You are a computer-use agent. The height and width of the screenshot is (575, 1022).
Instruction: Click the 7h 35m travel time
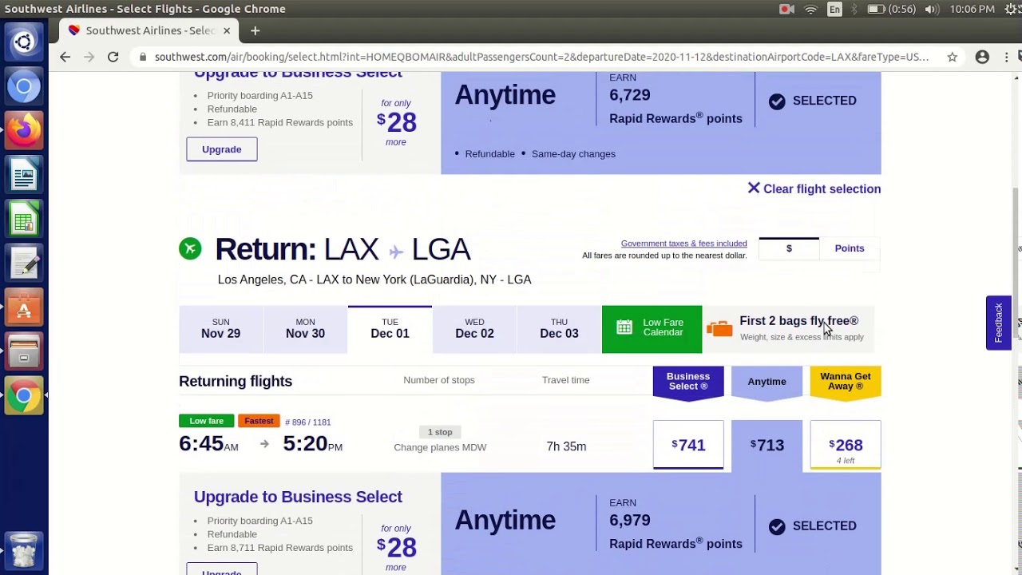coord(566,446)
